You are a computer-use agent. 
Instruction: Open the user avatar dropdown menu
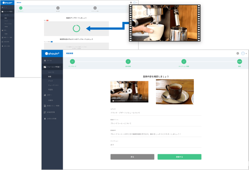[244, 53]
